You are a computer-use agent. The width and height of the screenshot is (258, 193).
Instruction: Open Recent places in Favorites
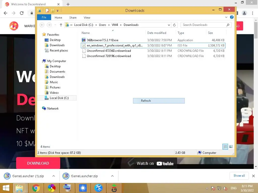click(59, 50)
